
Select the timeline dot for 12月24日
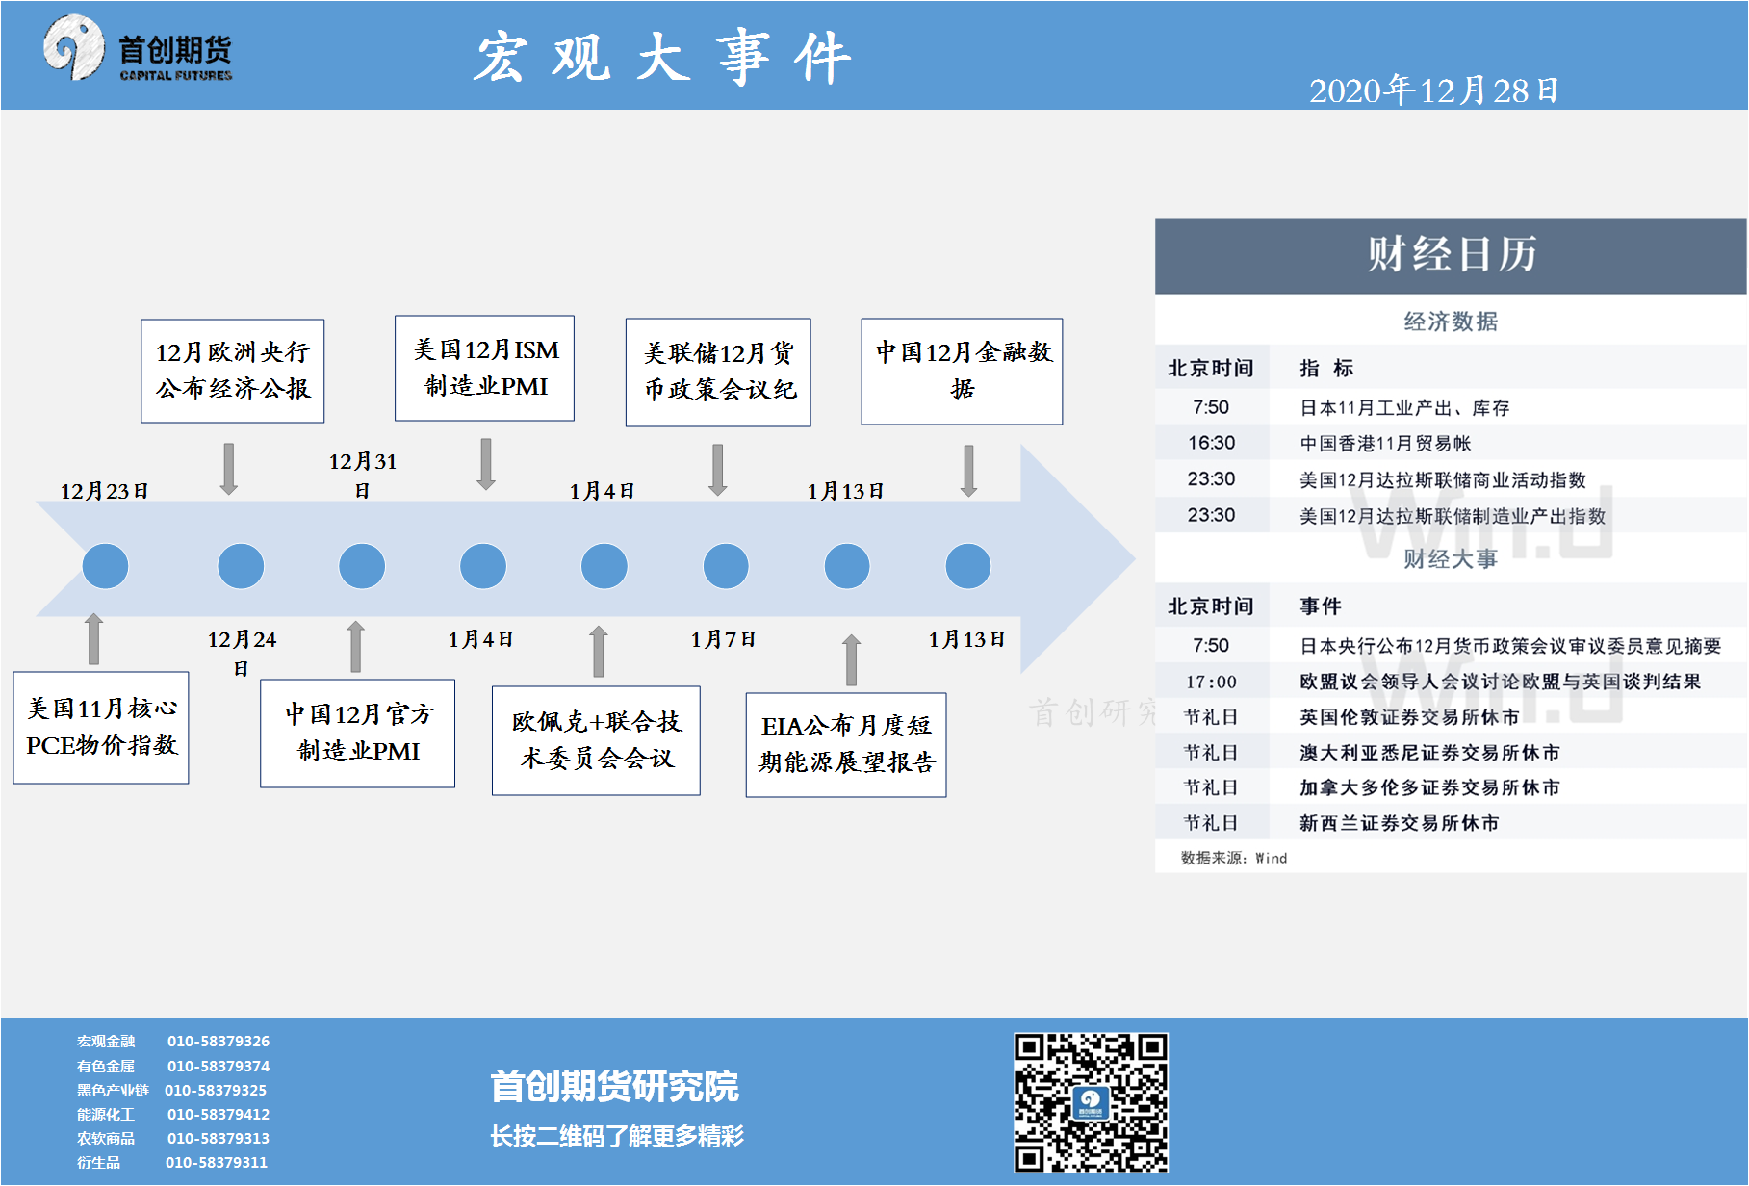[241, 566]
